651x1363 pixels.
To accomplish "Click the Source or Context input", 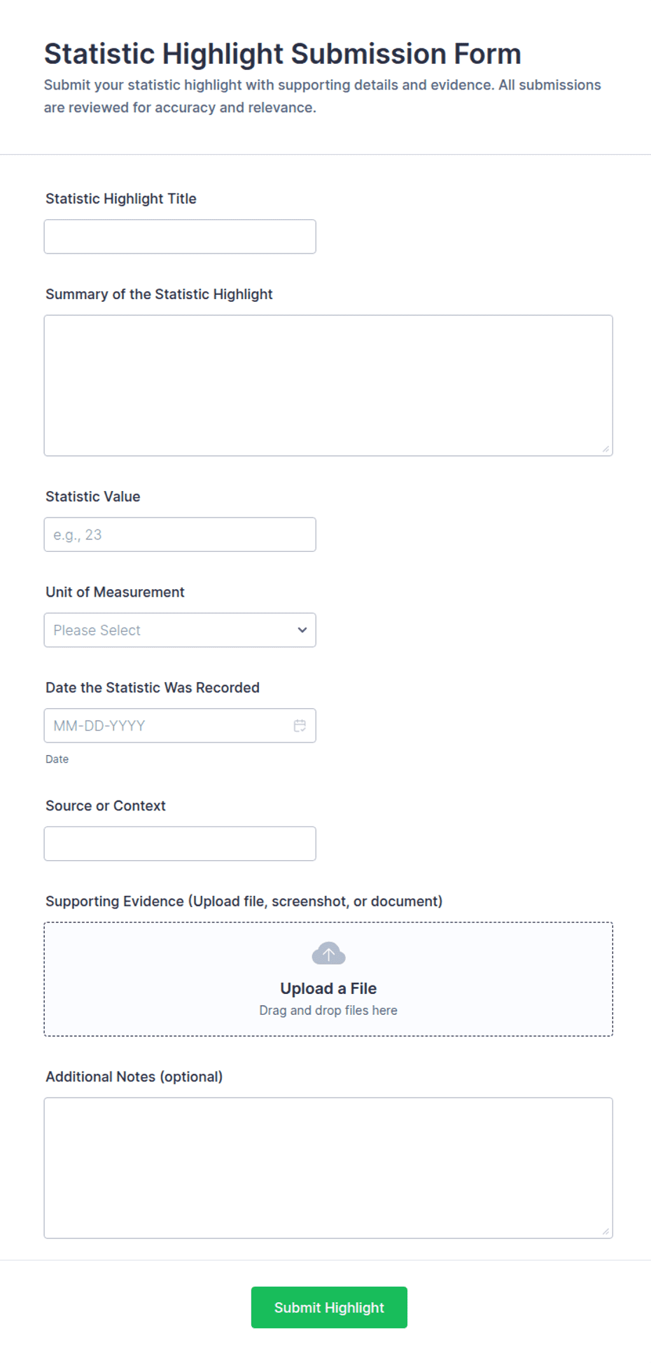I will (x=180, y=843).
